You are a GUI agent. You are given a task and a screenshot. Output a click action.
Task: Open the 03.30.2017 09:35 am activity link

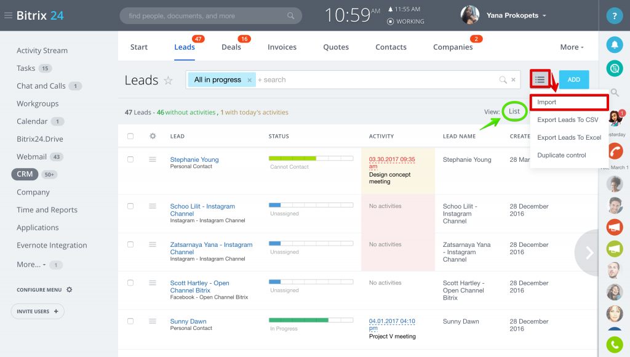coord(392,162)
